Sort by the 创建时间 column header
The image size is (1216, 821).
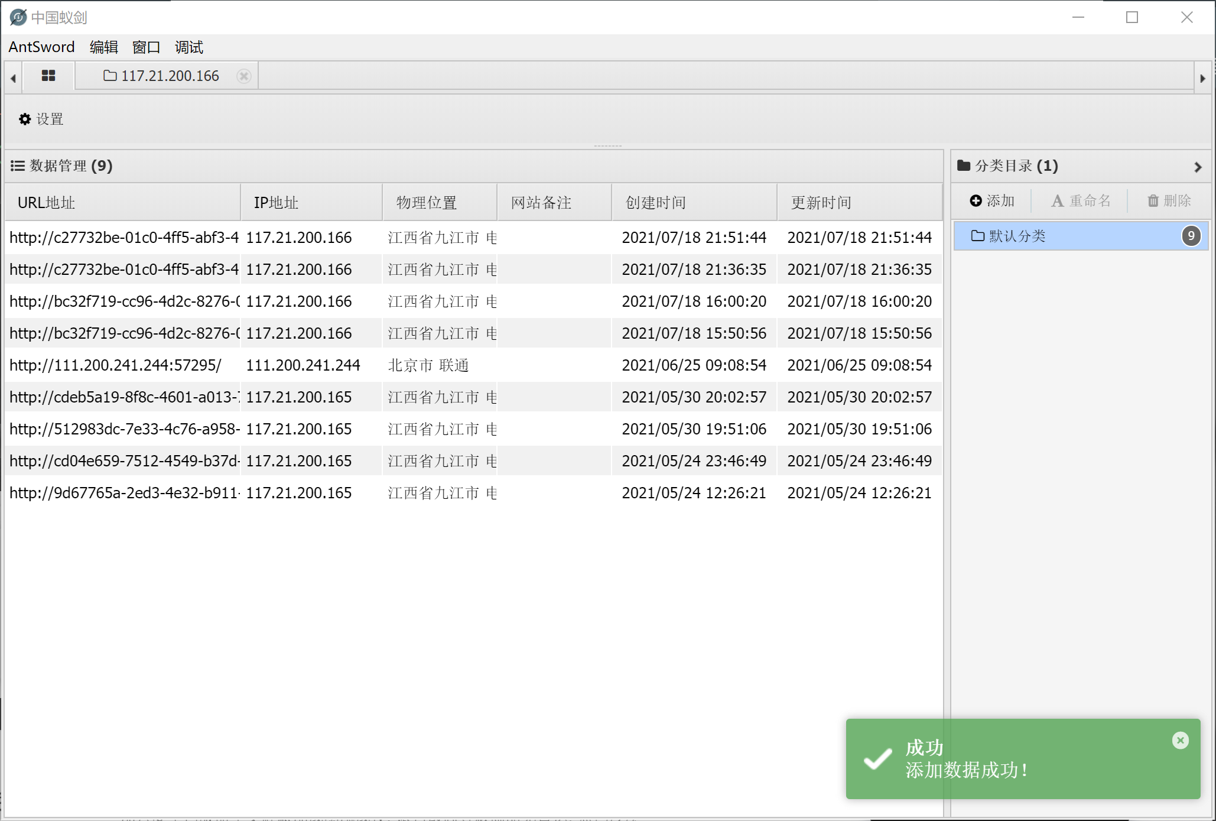694,203
